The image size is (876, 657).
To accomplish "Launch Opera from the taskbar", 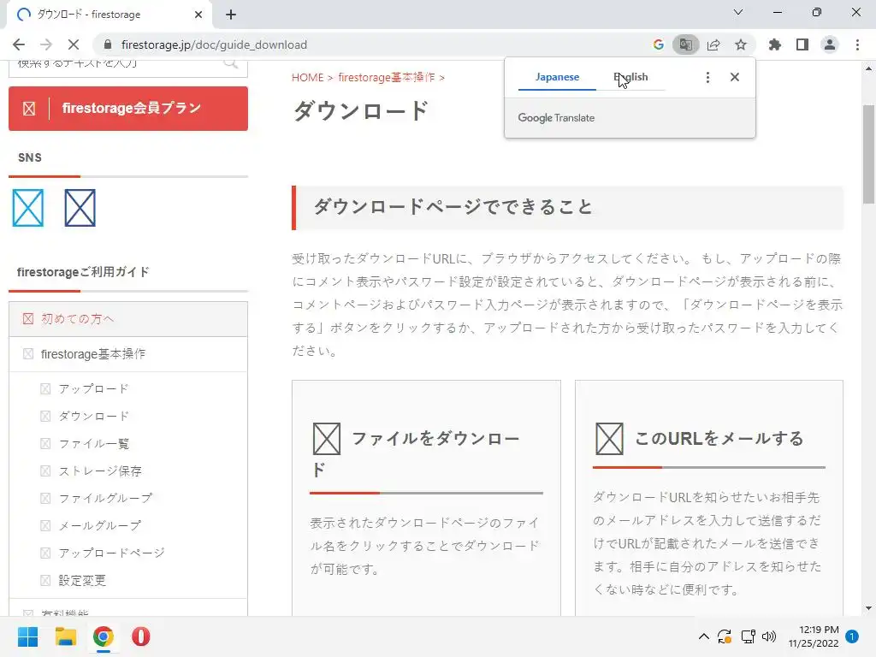I will click(141, 636).
